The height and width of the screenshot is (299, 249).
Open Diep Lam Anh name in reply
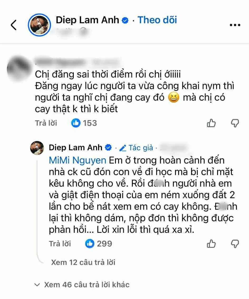point(76,148)
